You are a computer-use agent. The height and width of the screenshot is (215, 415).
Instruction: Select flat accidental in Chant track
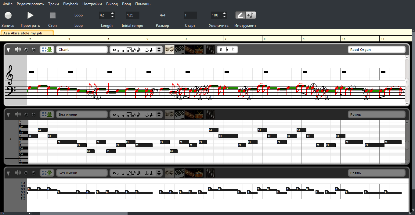click(227, 50)
